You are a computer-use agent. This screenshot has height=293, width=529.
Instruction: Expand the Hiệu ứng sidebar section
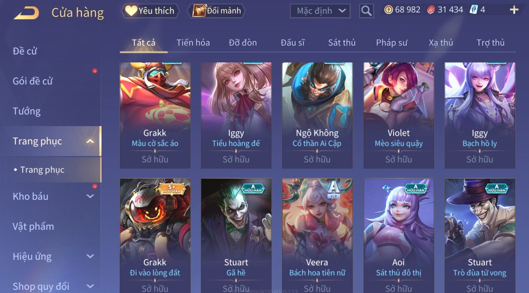click(x=90, y=256)
